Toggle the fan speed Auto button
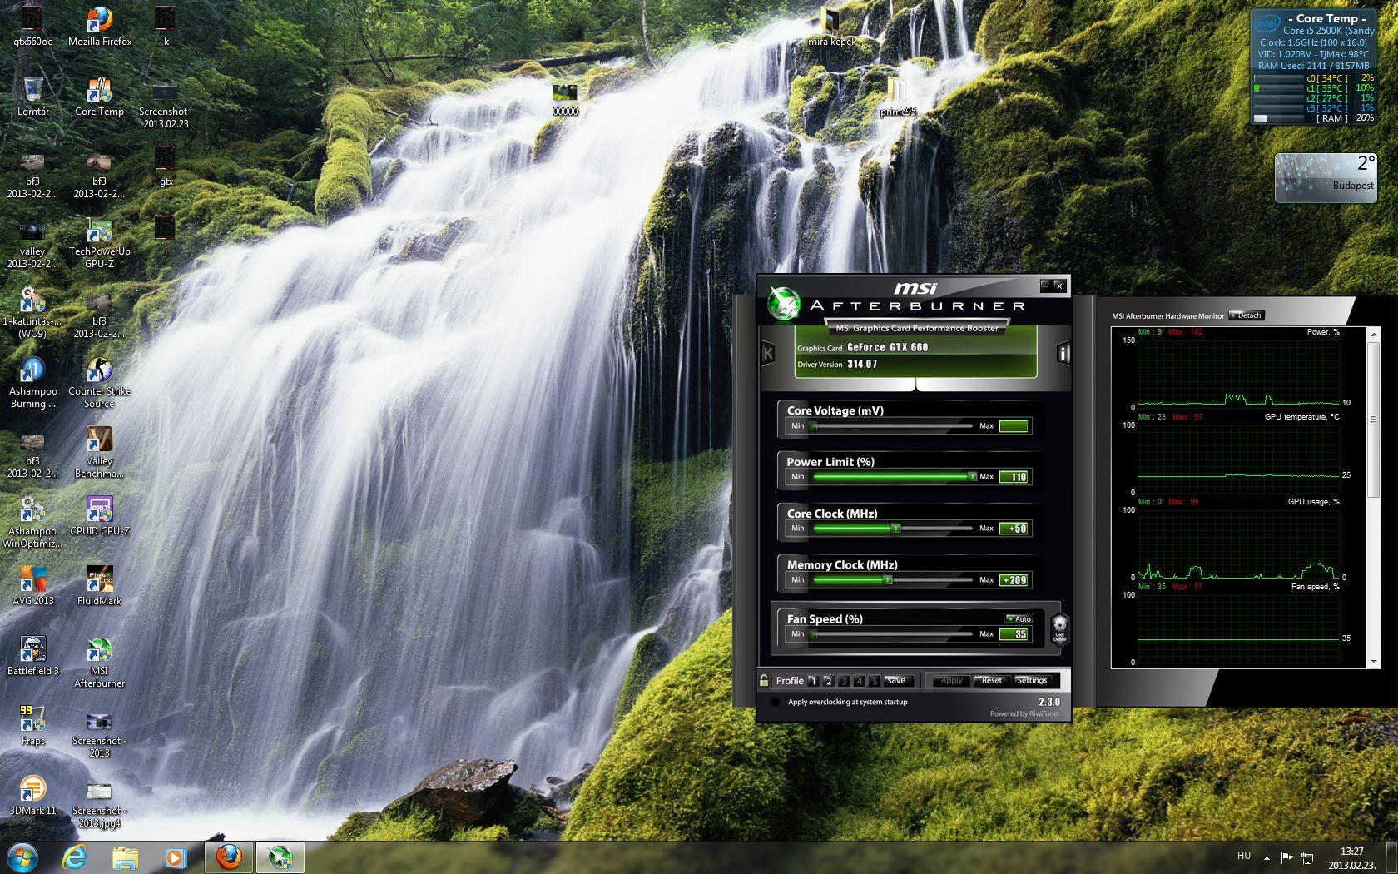Viewport: 1398px width, 874px height. 1019,618
